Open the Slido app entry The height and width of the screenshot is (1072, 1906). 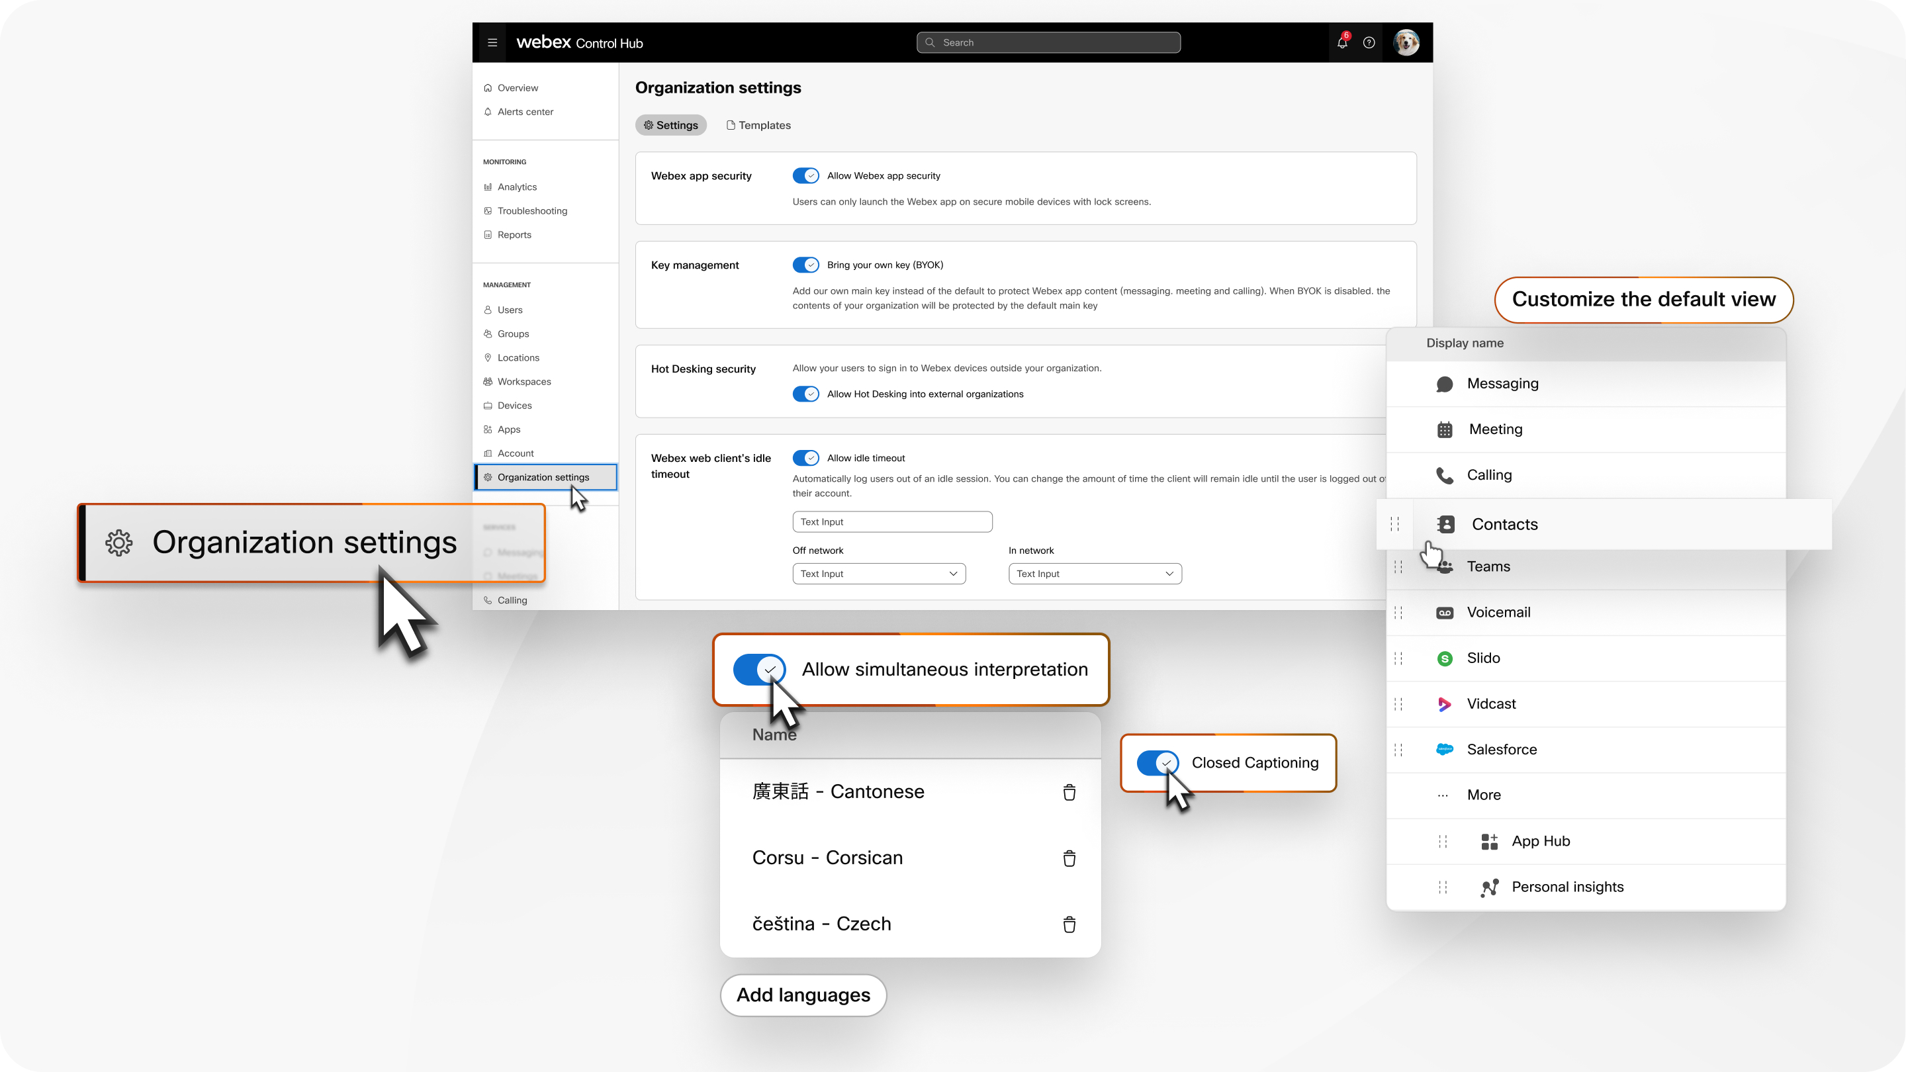pos(1482,658)
